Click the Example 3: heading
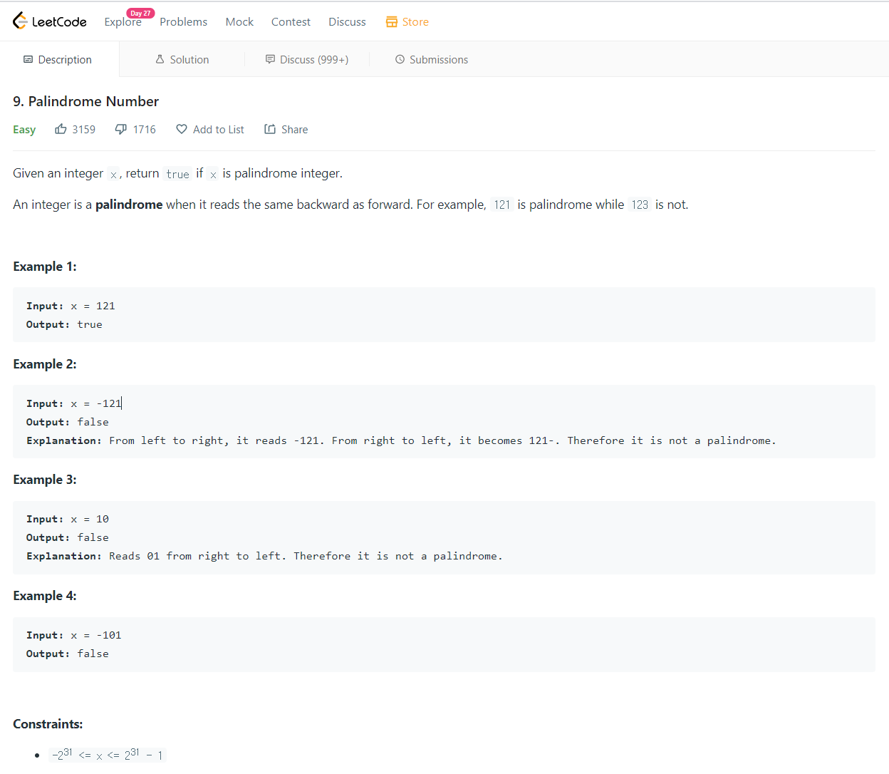This screenshot has width=889, height=774. [45, 480]
